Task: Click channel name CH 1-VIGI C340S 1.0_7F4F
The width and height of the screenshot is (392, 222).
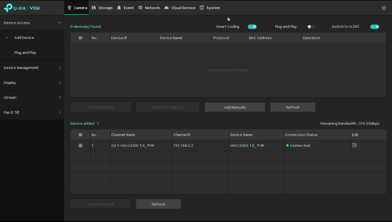Action: point(133,145)
